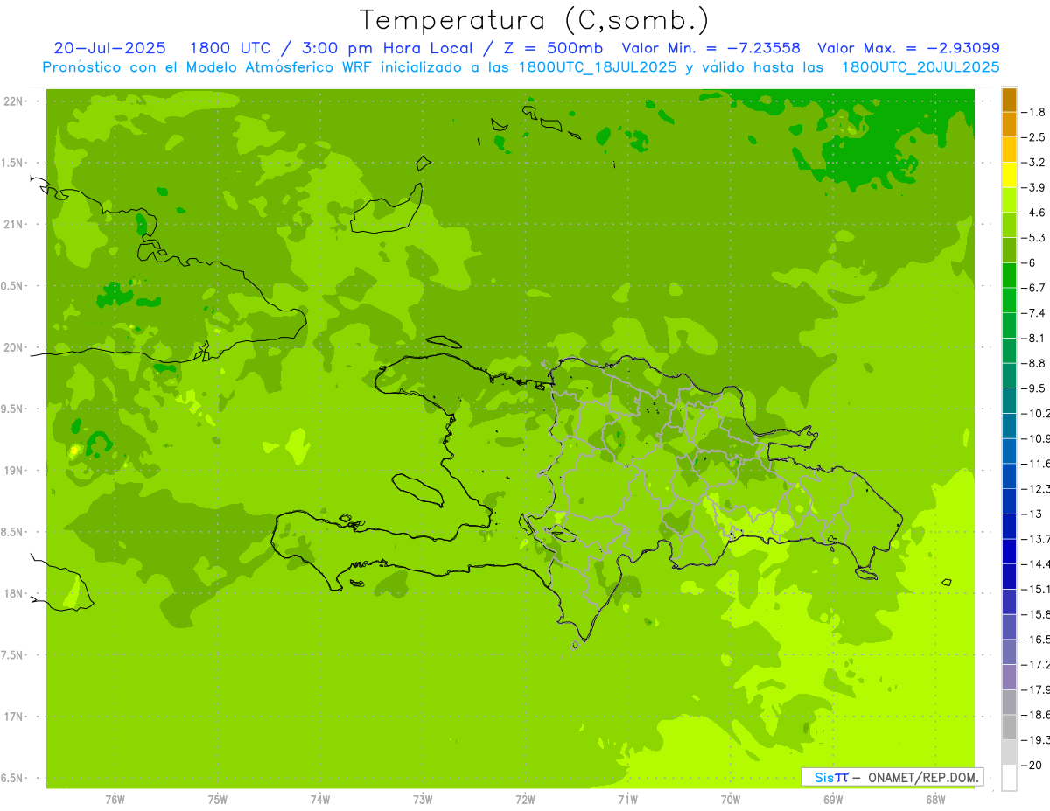Click the "Temperatura (C,somb.)" chart title

tap(534, 19)
